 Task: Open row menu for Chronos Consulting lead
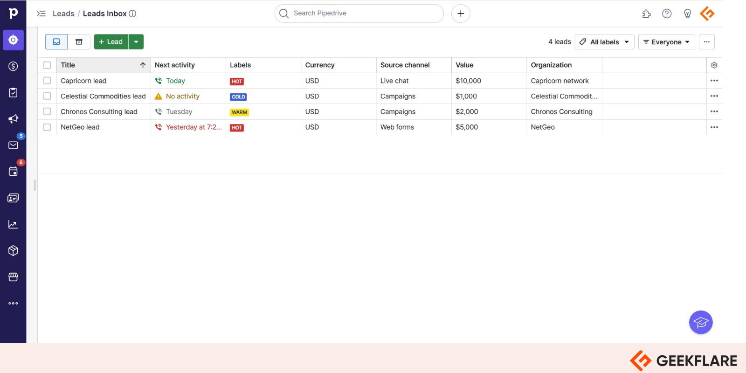pyautogui.click(x=714, y=112)
